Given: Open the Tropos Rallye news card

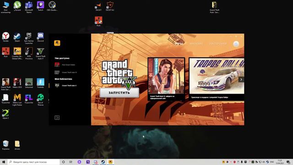Looking at the screenshot, I should coord(217,79).
